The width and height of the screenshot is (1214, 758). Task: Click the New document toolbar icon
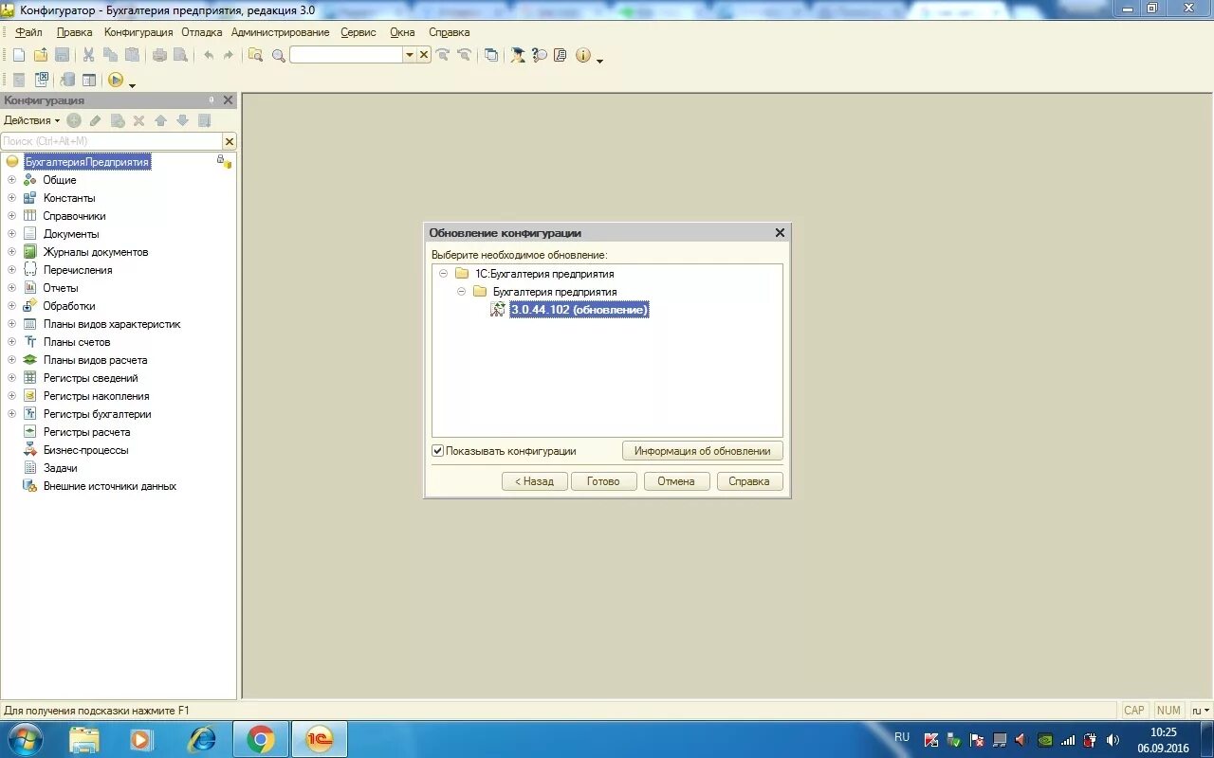18,55
